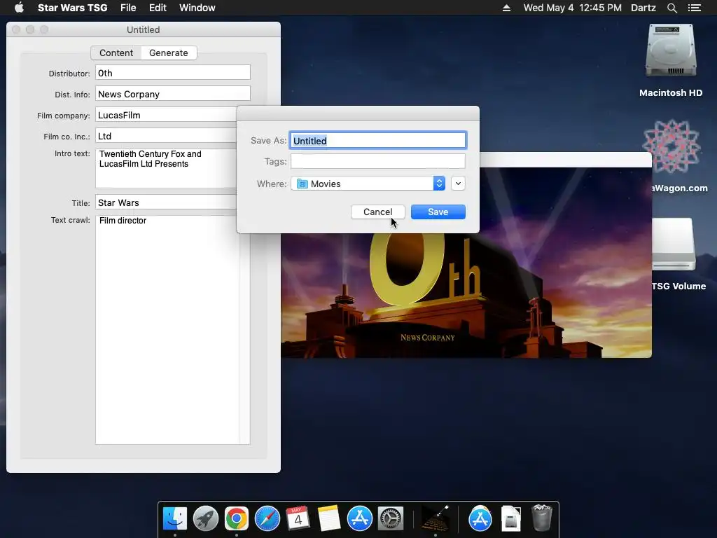The image size is (717, 538).
Task: Open System Preferences gear icon
Action: click(391, 519)
